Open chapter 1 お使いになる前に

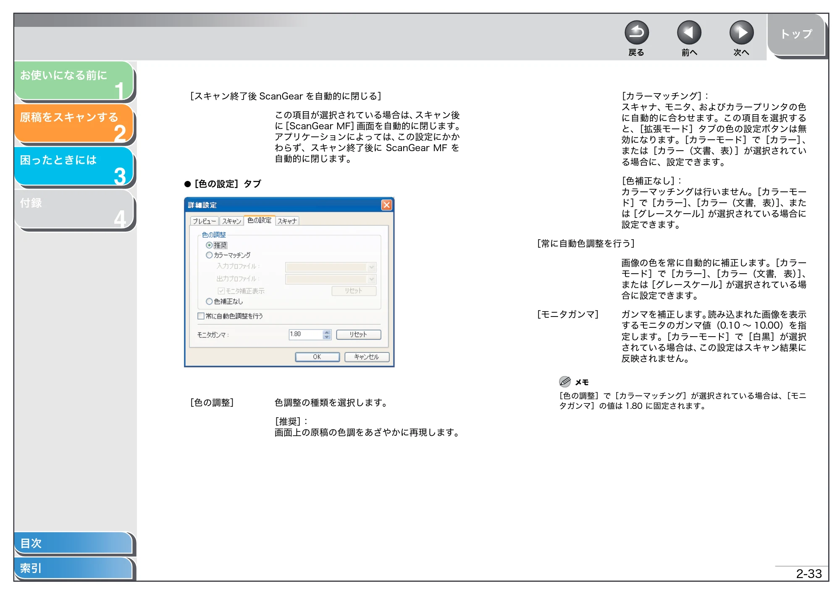tap(74, 81)
